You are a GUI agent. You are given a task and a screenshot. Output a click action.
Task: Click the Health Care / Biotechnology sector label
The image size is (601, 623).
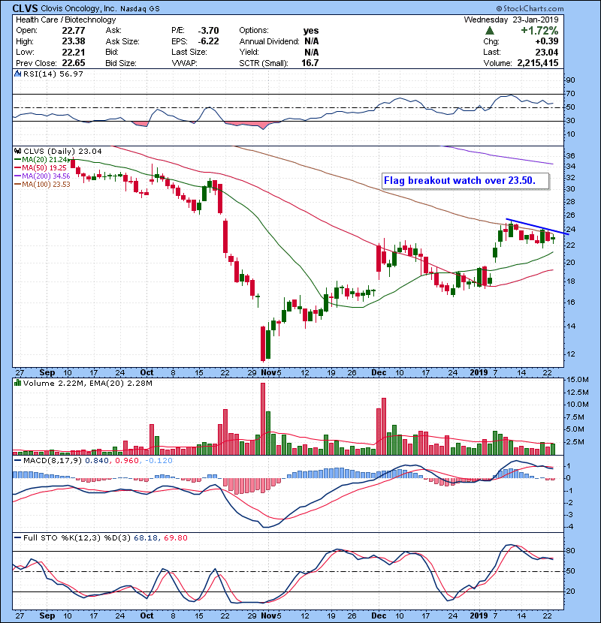65,20
